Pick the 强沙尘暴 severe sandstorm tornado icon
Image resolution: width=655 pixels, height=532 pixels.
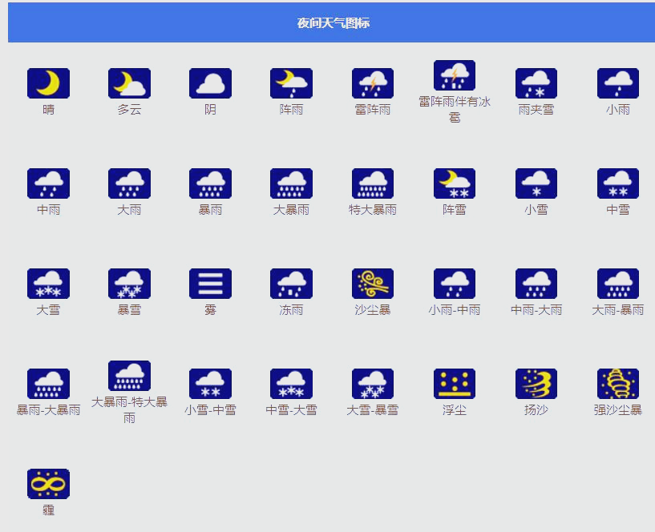point(618,384)
